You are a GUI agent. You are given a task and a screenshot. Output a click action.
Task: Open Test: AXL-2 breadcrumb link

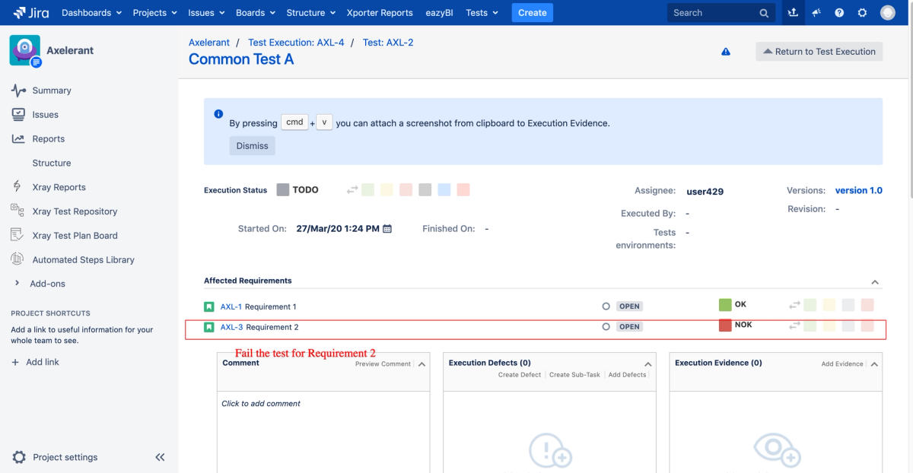coord(388,43)
